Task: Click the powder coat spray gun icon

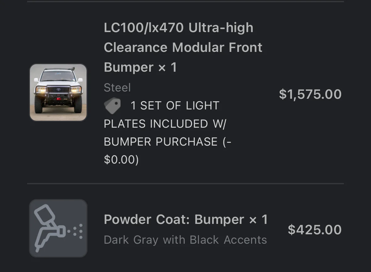Action: coord(58,228)
